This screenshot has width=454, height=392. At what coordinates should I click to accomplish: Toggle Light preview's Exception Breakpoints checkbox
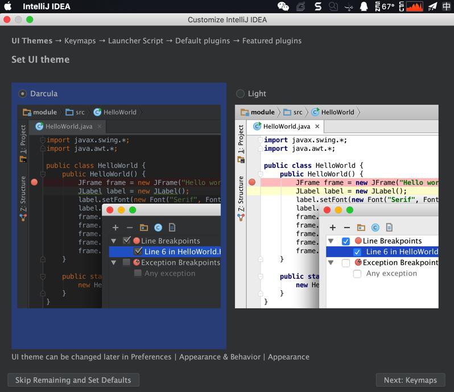click(346, 263)
